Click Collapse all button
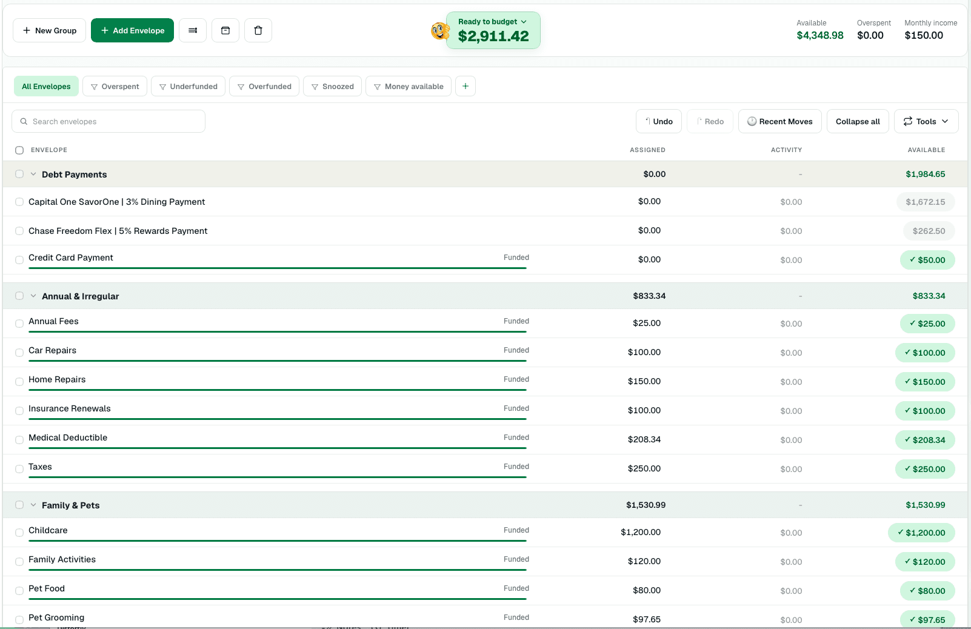 coord(858,121)
